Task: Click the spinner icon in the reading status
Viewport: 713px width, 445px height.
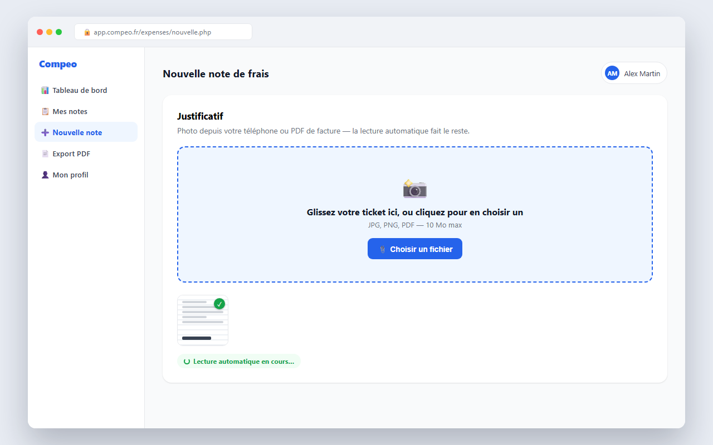Action: (x=187, y=362)
